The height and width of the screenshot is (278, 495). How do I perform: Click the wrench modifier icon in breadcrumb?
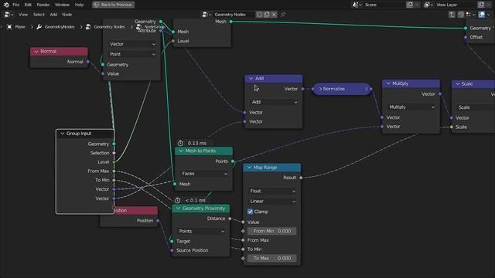point(39,27)
